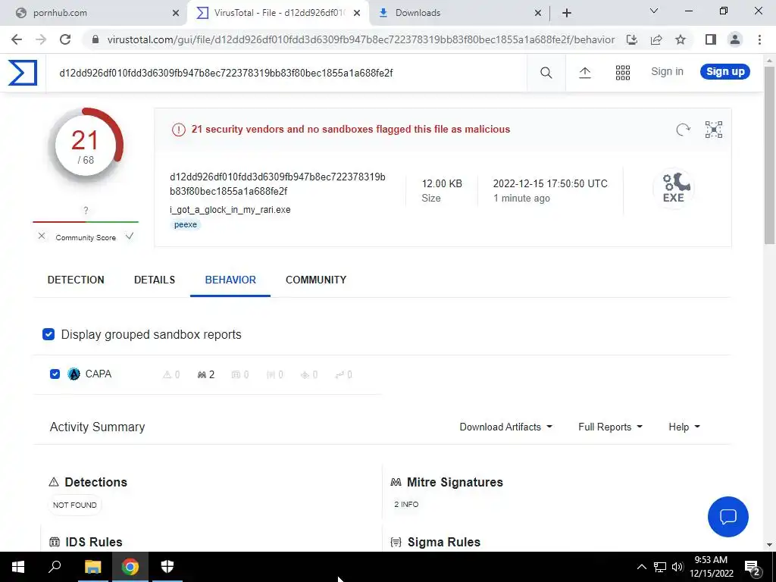The height and width of the screenshot is (582, 776).
Task: Open Windows Security taskbar icon
Action: coord(167,566)
